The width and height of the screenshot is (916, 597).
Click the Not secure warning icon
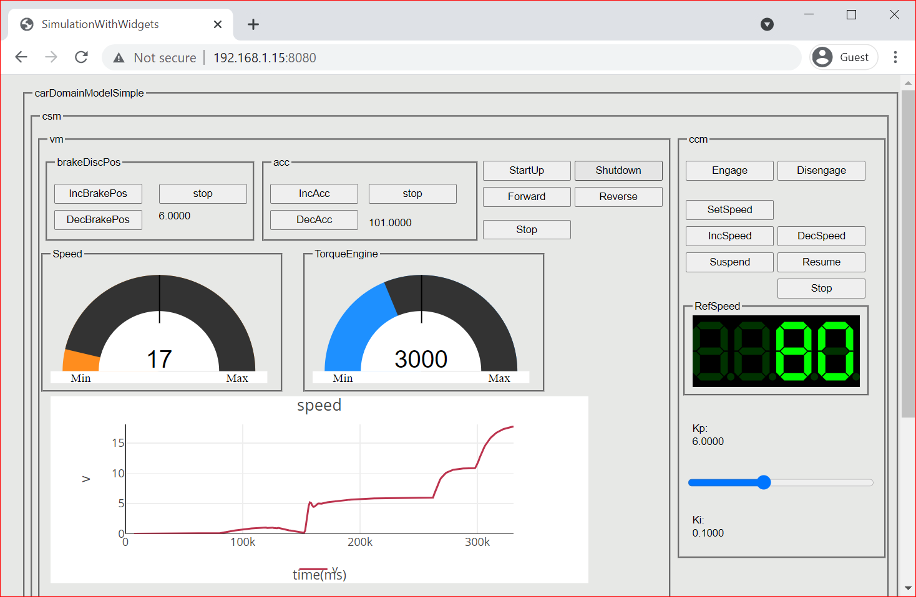click(119, 58)
